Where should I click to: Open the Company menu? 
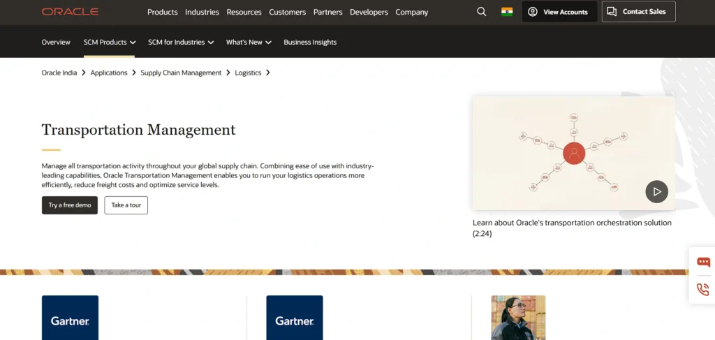[412, 13]
